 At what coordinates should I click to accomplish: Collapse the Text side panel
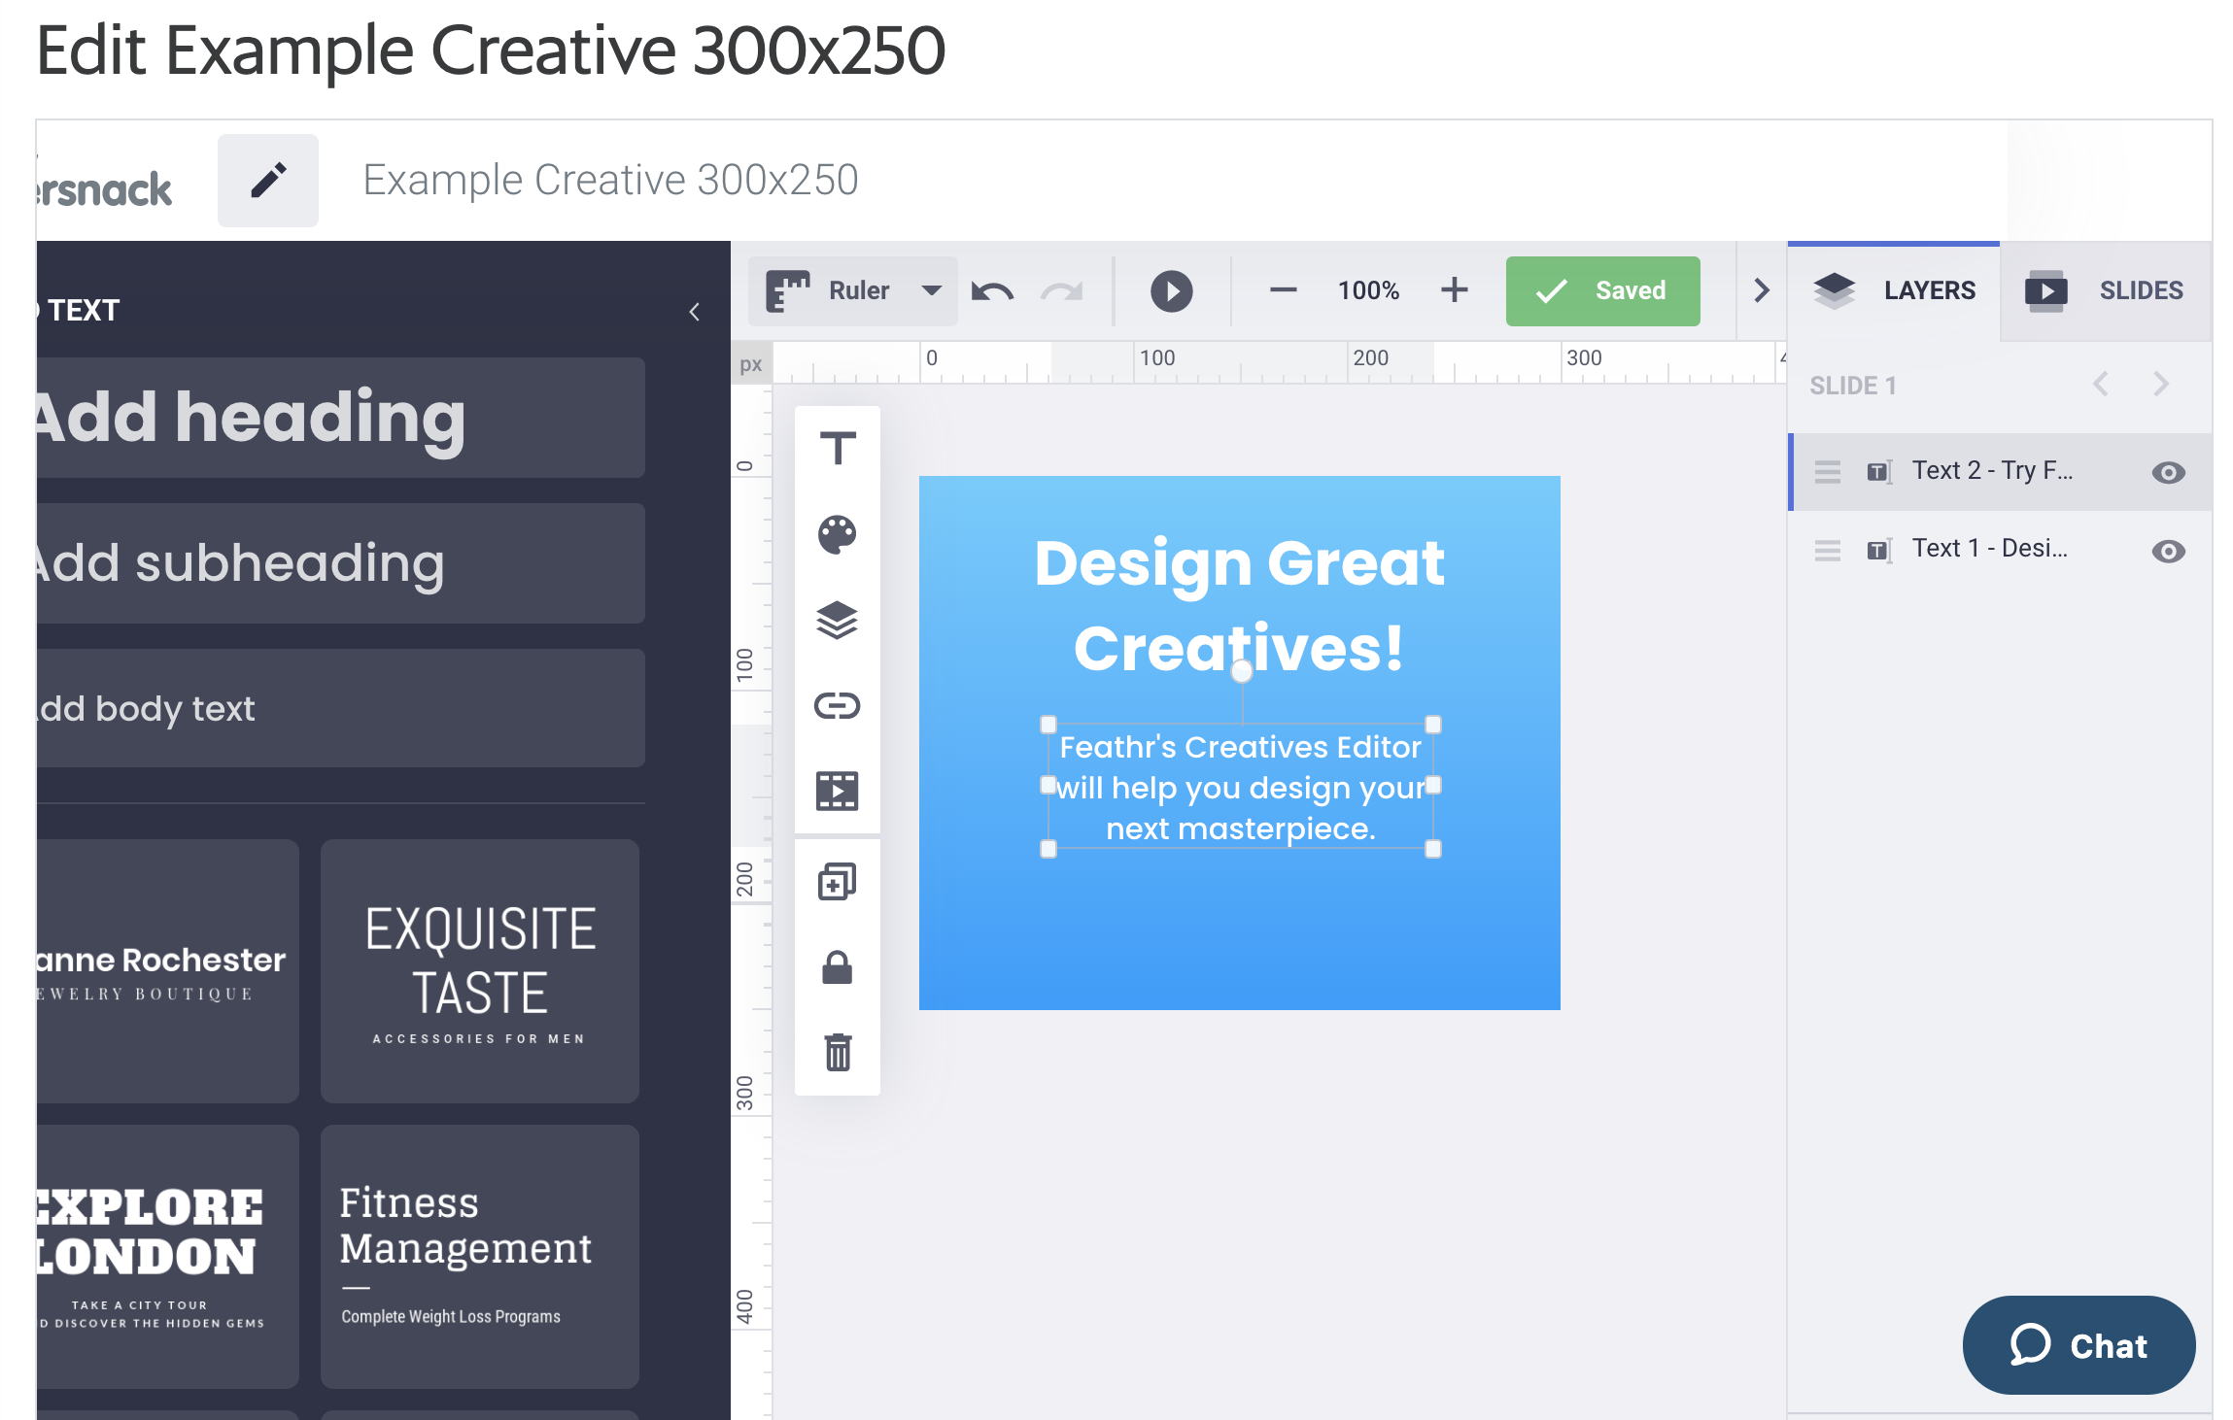(x=695, y=312)
